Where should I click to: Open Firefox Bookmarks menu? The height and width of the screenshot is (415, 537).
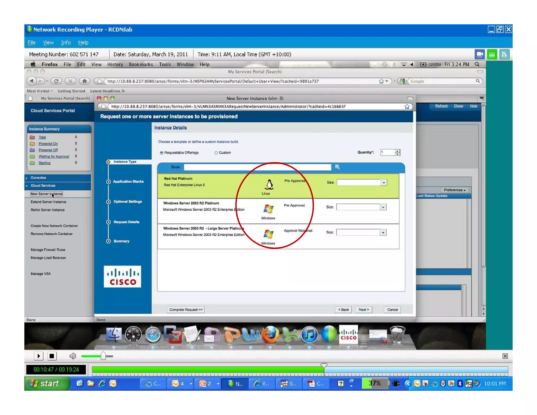click(x=141, y=65)
